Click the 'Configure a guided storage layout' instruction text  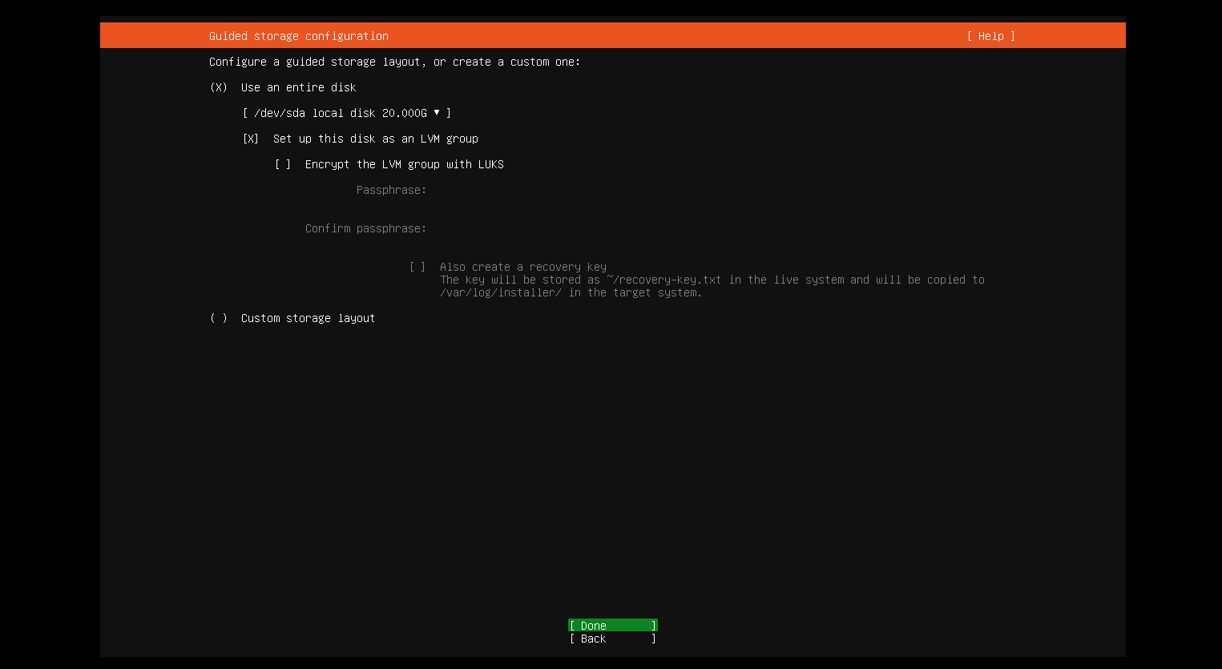(x=394, y=62)
